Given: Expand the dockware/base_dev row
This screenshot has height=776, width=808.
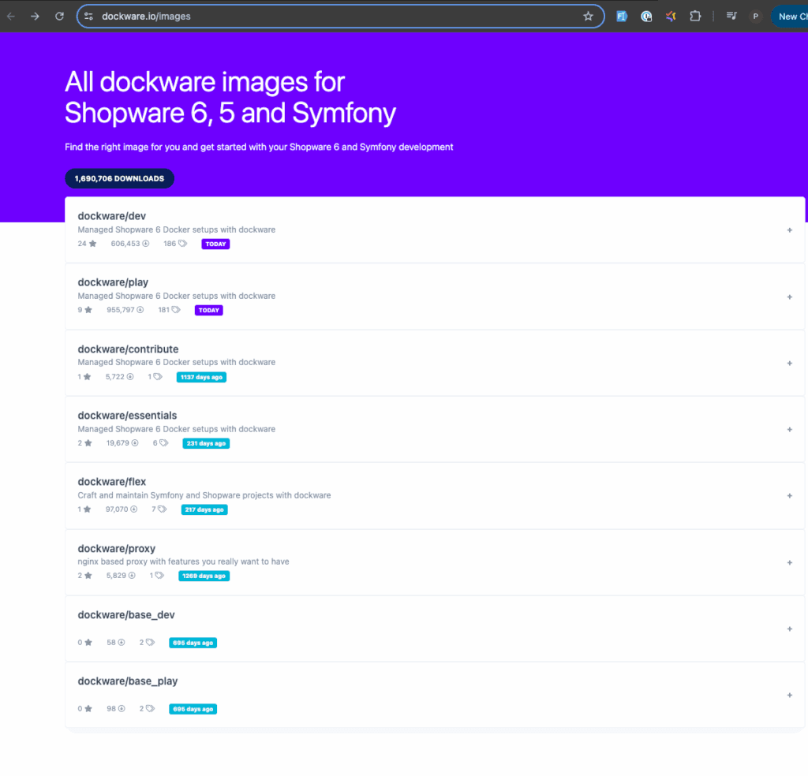Looking at the screenshot, I should [789, 629].
